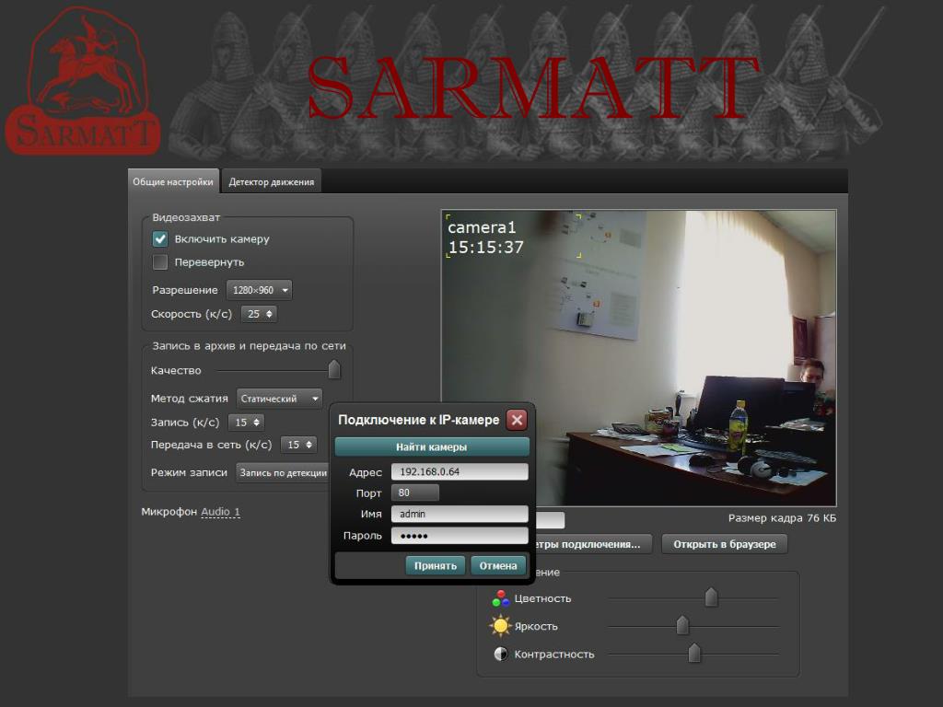Click the Audio 1 microphone link
Image resolution: width=943 pixels, height=707 pixels.
point(220,512)
